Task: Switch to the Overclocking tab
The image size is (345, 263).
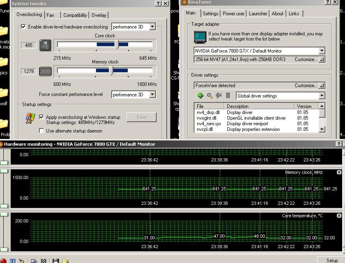Action: tap(29, 14)
